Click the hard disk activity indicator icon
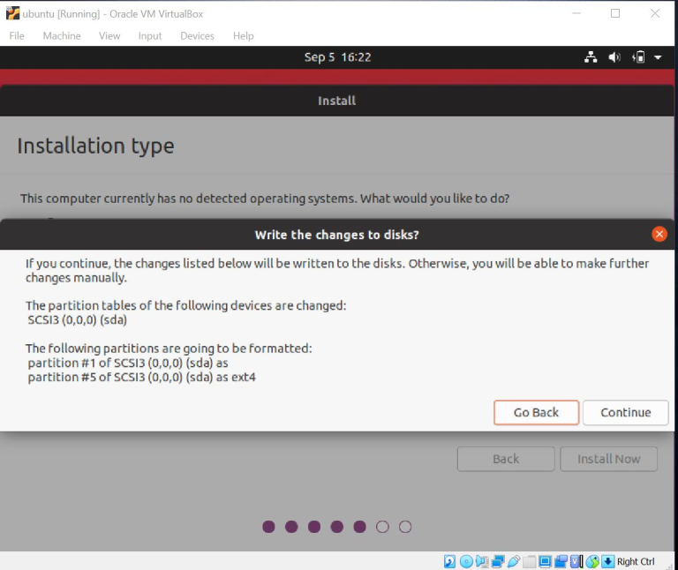This screenshot has height=570, width=678. click(x=449, y=561)
